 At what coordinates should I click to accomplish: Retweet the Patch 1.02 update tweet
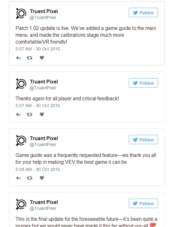pos(29,58)
